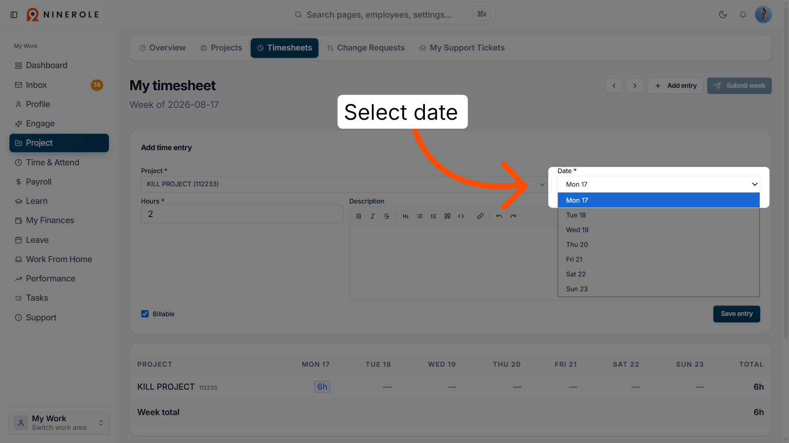Screen dimensions: 789x443
Task: Click the Add entry button
Action: click(x=676, y=86)
